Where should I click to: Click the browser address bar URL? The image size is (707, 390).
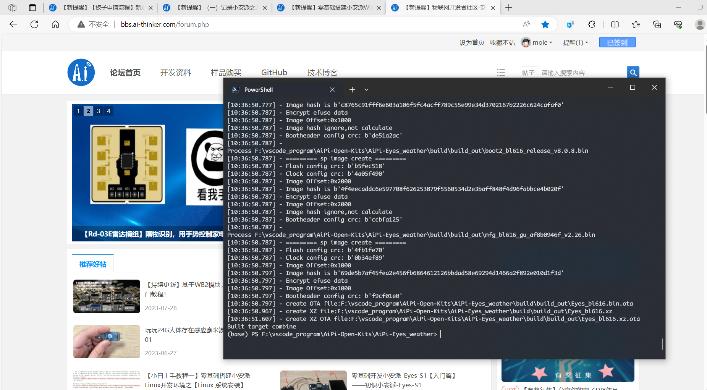pos(165,24)
